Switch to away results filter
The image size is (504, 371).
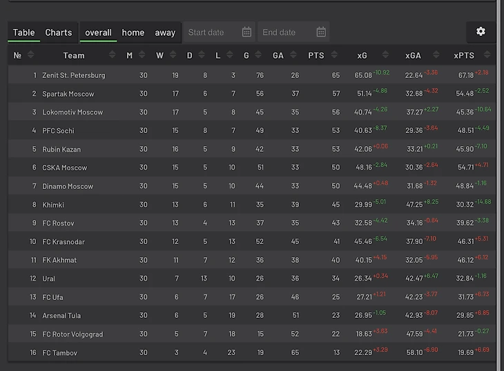pos(165,32)
